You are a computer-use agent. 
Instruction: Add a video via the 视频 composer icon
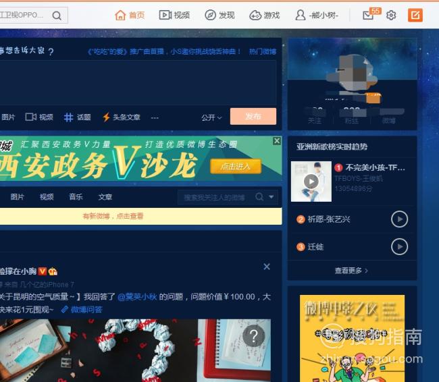pos(39,117)
